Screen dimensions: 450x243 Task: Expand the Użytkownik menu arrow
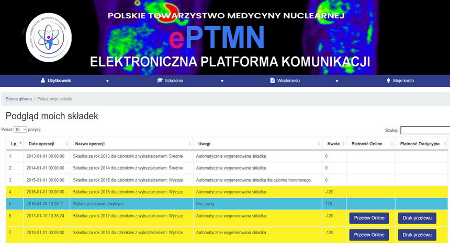click(x=107, y=81)
